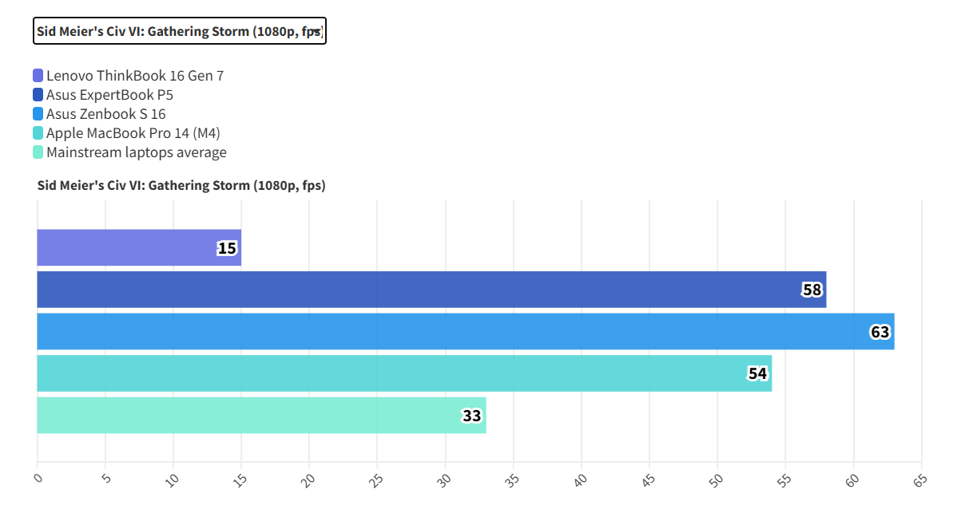Click the 30 tick label on the x-axis

click(444, 479)
